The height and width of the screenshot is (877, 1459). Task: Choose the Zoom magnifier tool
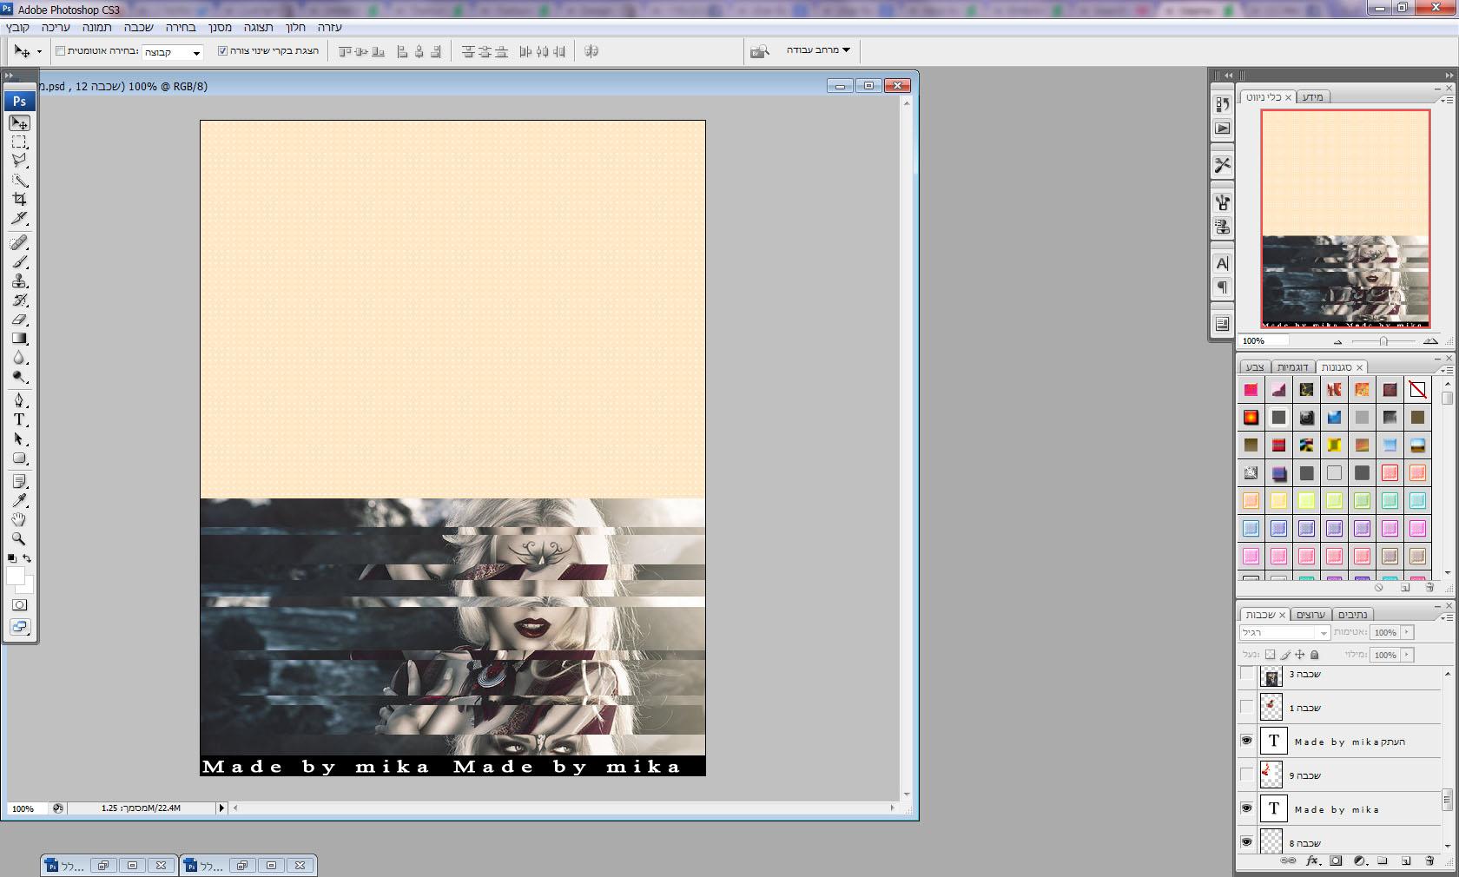19,538
